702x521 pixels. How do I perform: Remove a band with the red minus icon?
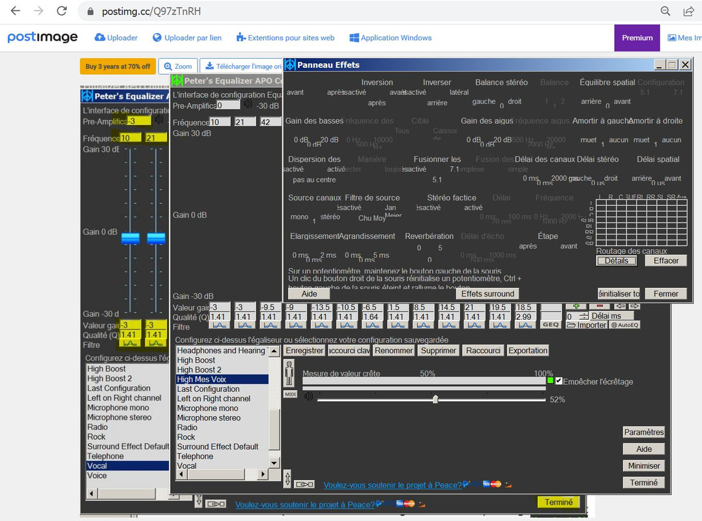600,306
